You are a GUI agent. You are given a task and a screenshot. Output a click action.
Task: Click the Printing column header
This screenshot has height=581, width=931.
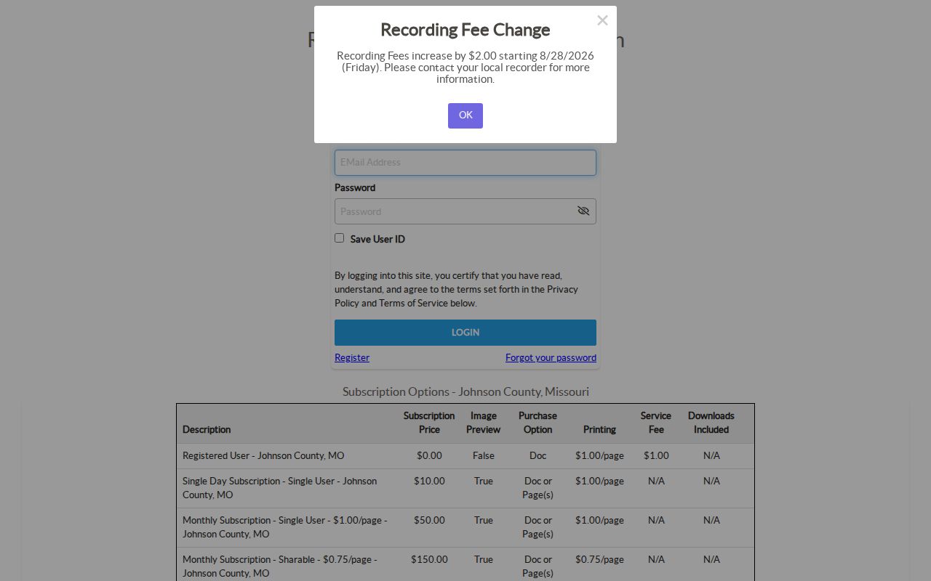click(x=599, y=429)
